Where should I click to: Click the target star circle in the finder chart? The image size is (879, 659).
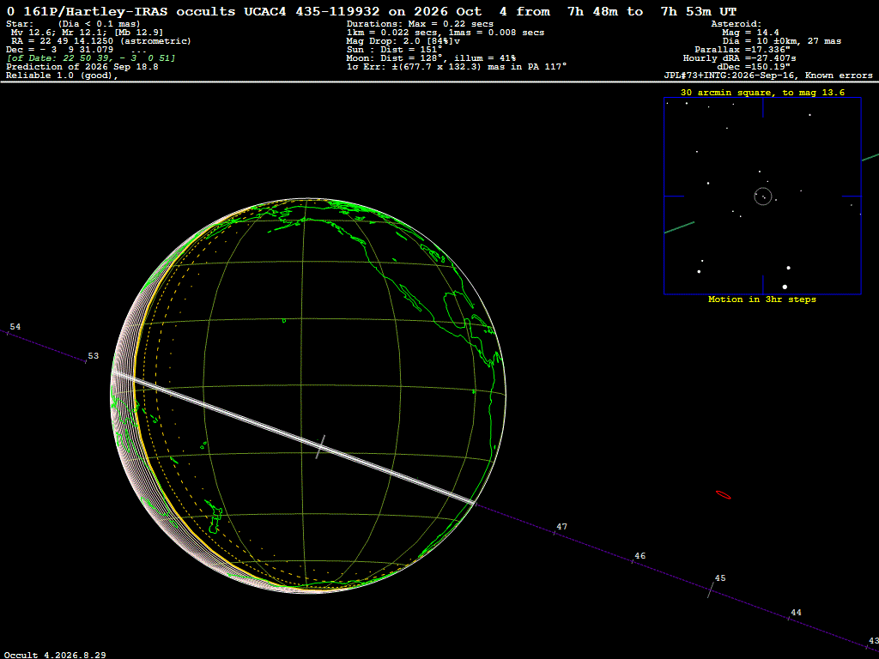click(x=763, y=196)
